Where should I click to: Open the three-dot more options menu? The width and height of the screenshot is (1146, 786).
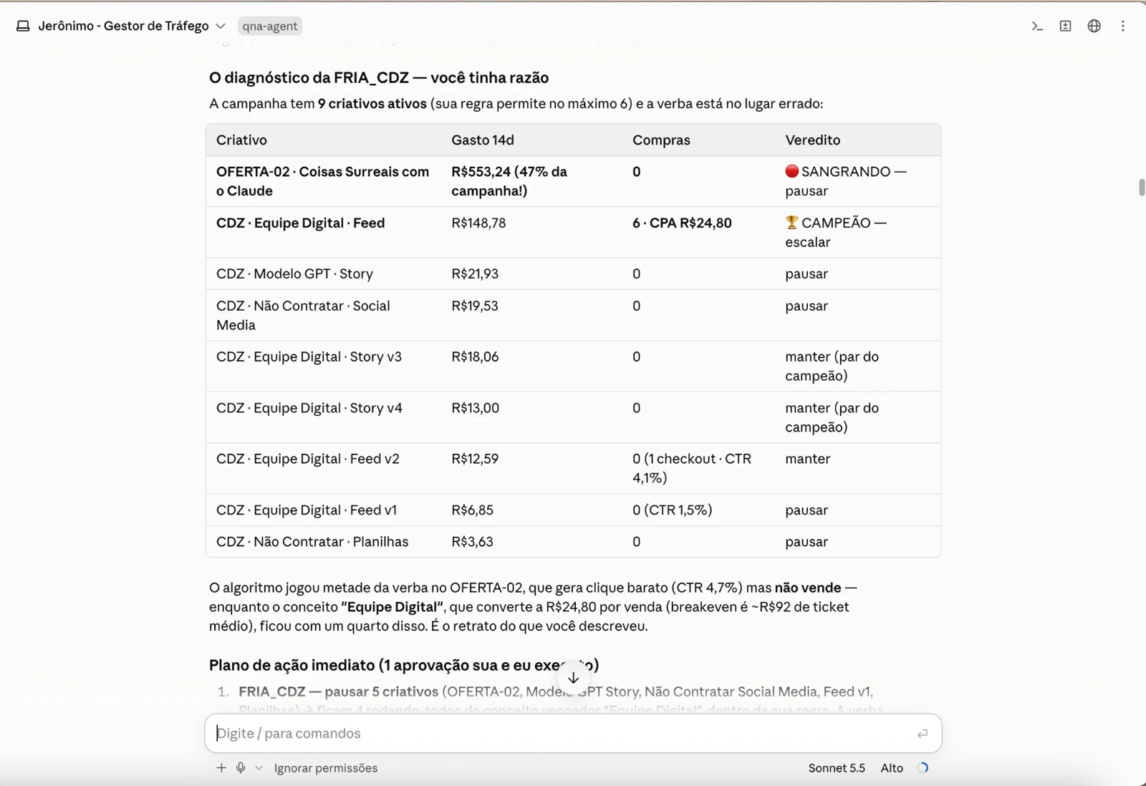[x=1123, y=26]
